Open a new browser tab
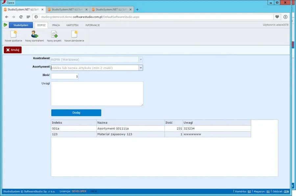 coord(137,10)
